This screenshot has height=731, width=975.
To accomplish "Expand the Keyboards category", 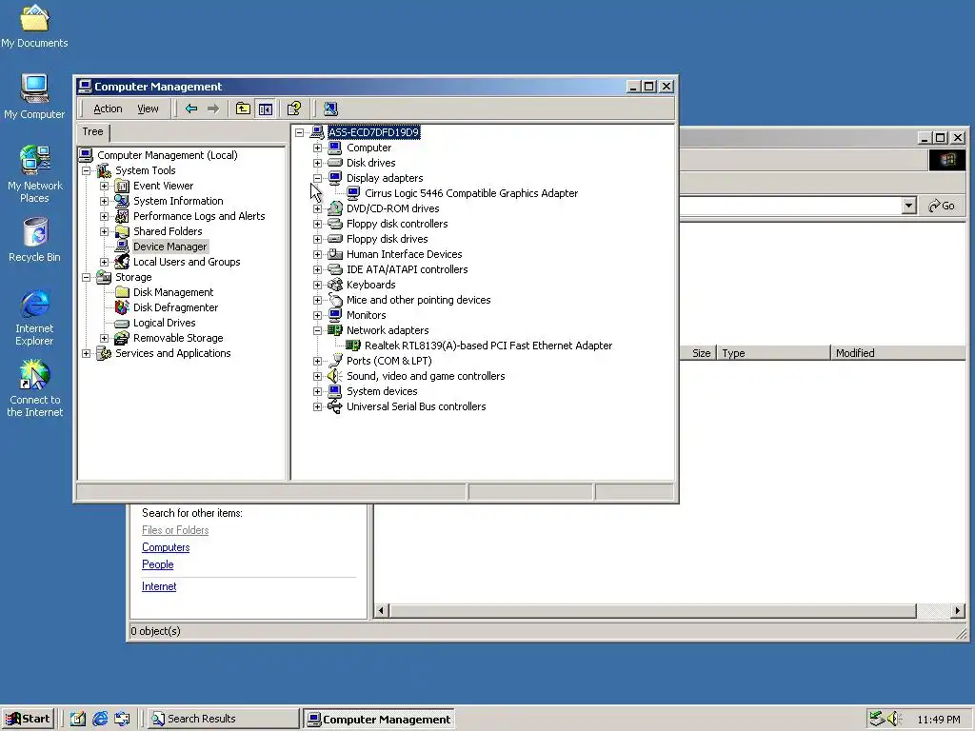I will [x=318, y=285].
